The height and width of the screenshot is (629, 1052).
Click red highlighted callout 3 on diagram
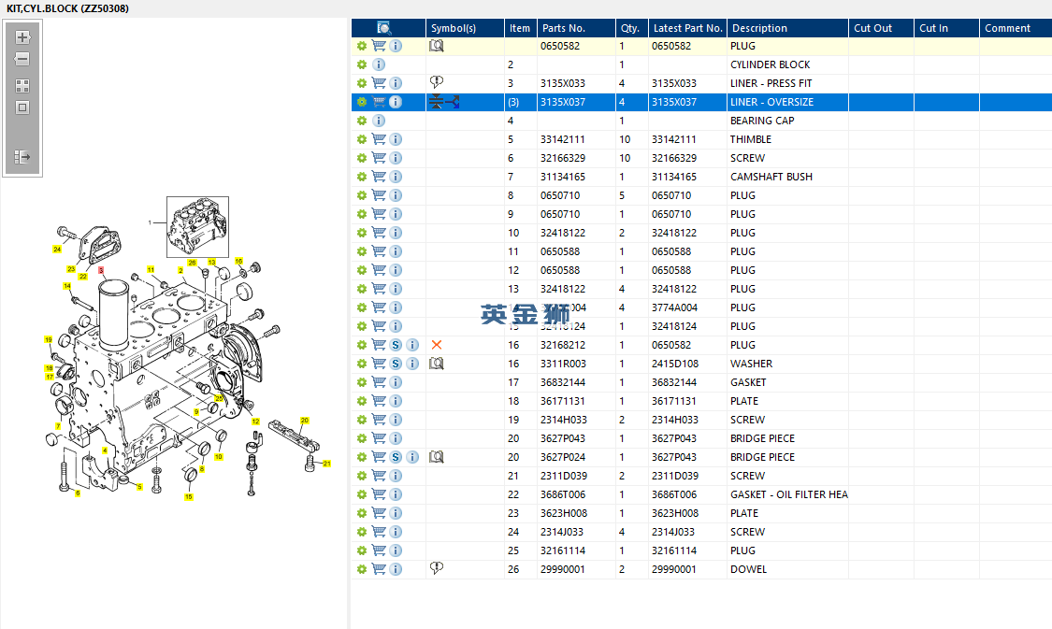[x=101, y=270]
